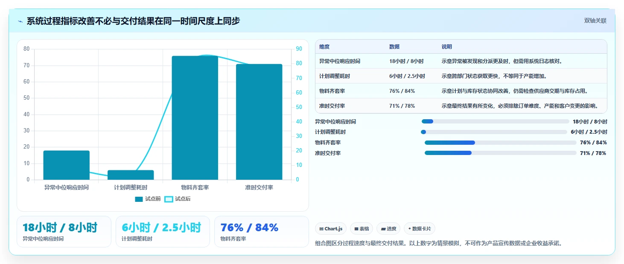The height and width of the screenshot is (264, 624).
Task: Click the 进度 chip
Action: [388, 229]
